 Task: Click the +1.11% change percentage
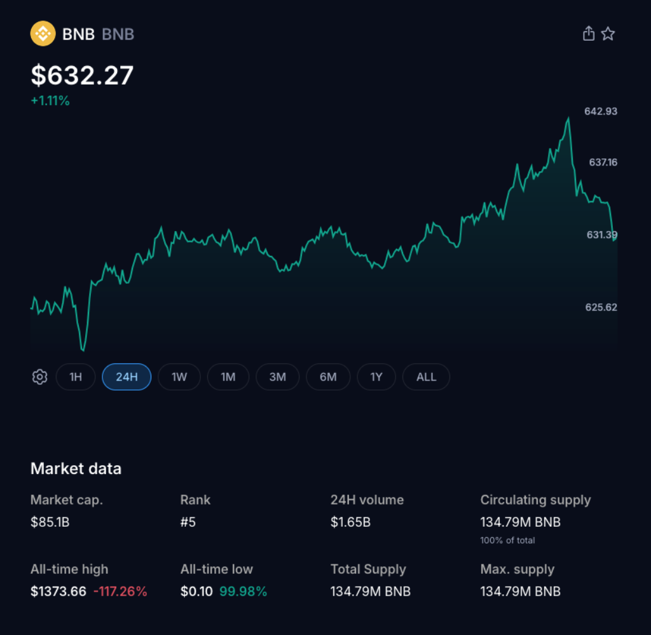51,100
